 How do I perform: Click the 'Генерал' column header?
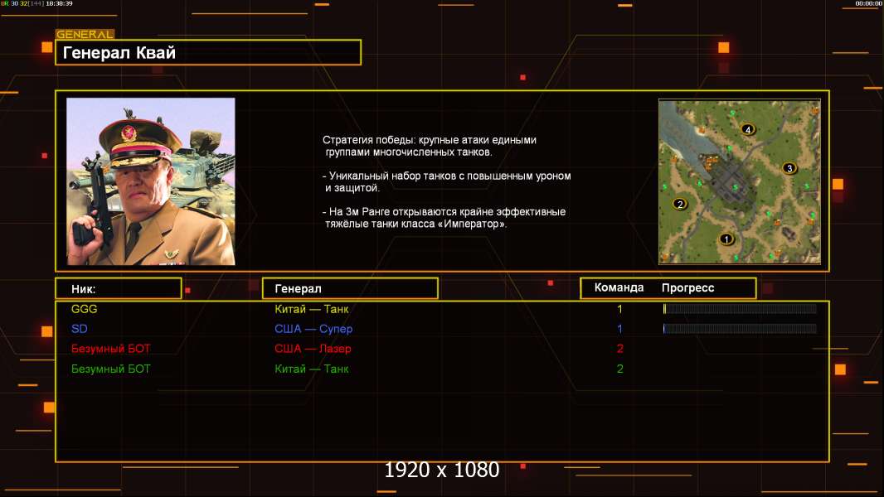pos(350,289)
